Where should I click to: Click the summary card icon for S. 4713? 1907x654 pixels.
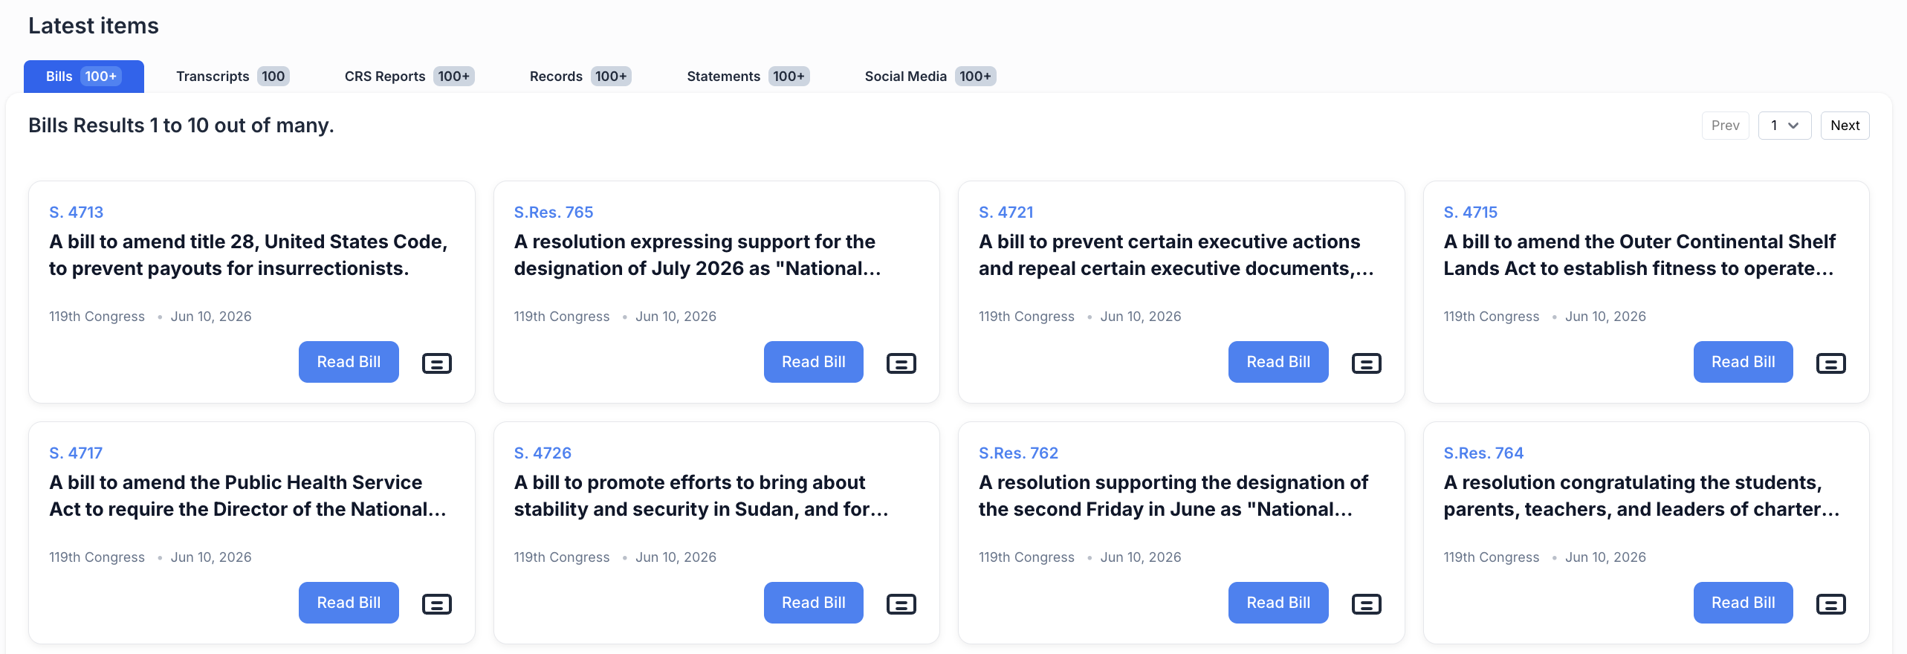click(x=437, y=363)
